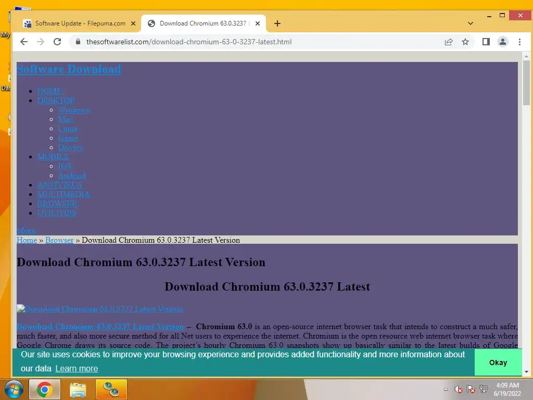Click the Home breadcrumb link

click(27, 240)
